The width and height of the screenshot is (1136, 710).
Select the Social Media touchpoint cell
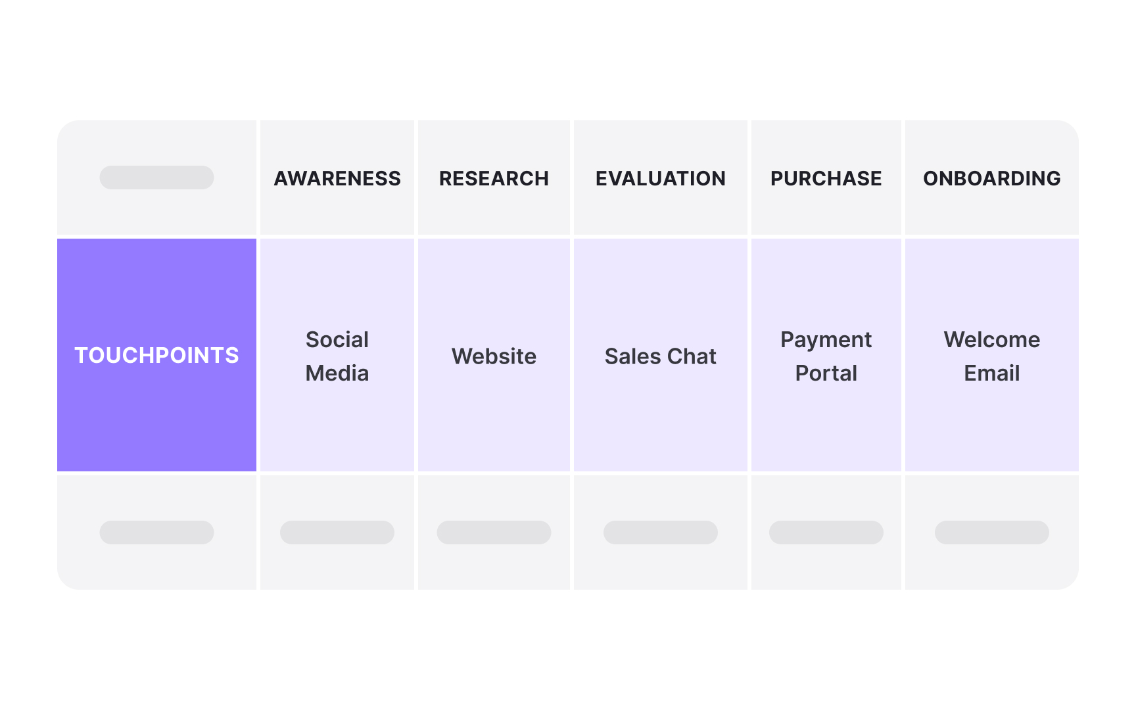(337, 356)
